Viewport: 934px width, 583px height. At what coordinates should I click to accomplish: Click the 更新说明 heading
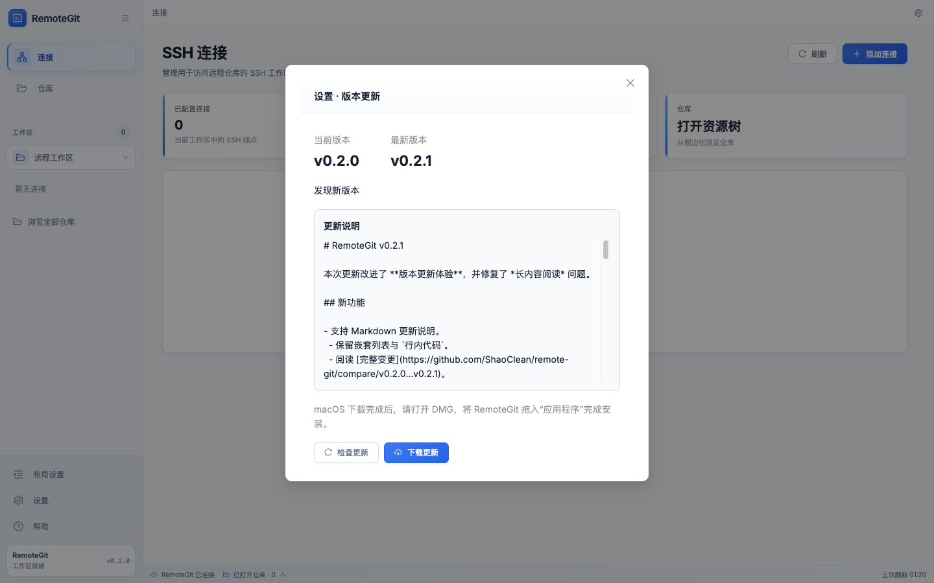(342, 226)
